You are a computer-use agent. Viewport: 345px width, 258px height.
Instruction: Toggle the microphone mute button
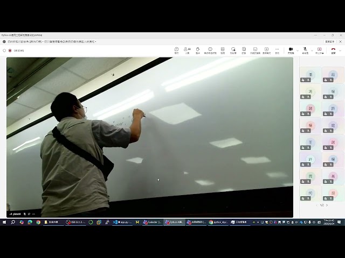click(305, 50)
